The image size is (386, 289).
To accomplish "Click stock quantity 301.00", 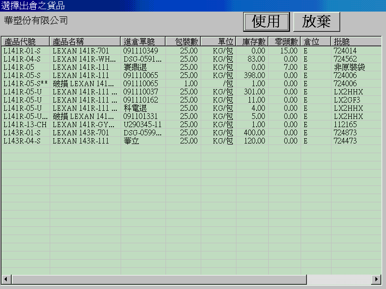I will click(255, 92).
